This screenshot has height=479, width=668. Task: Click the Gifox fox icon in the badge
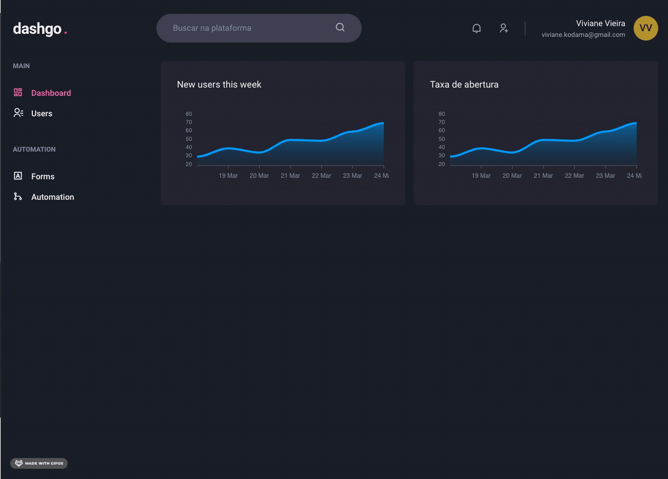[x=18, y=463]
